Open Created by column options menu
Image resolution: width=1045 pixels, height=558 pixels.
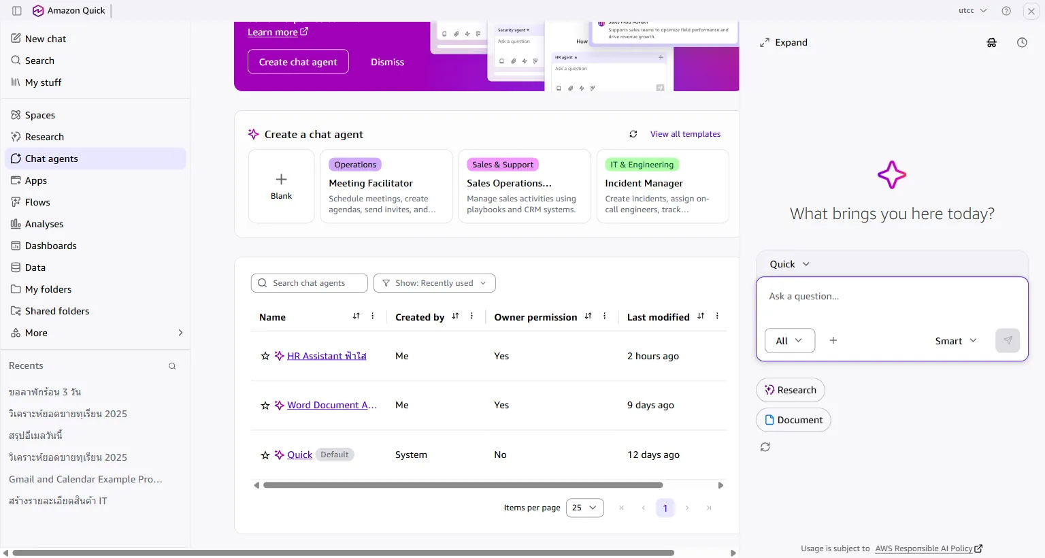coord(471,316)
